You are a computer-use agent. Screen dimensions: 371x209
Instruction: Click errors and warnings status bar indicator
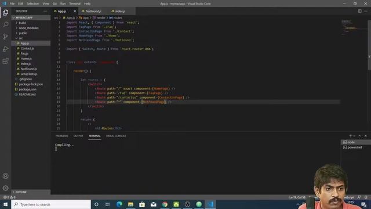[x=9, y=197]
